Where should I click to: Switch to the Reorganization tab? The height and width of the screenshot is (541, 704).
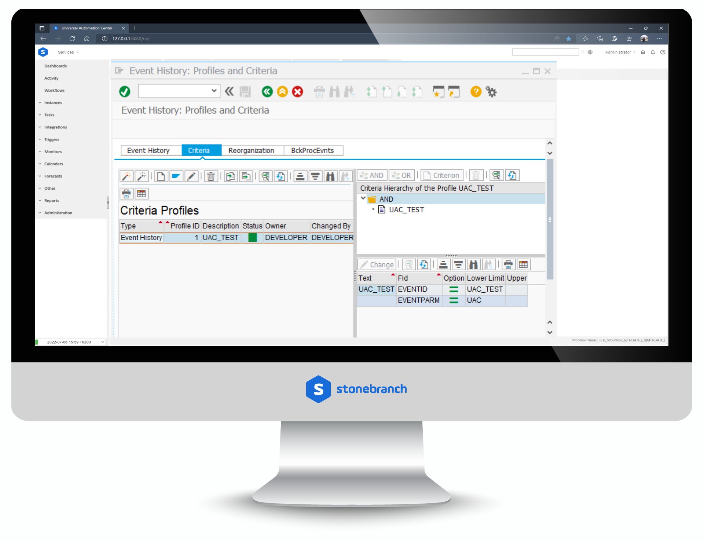250,150
